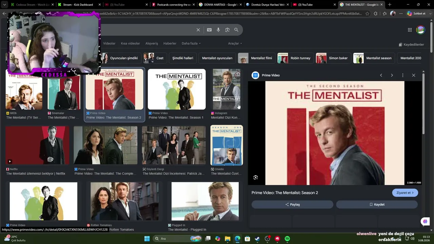The height and width of the screenshot is (244, 434).
Task: Open File Explorer from the taskbar
Action: 228,239
